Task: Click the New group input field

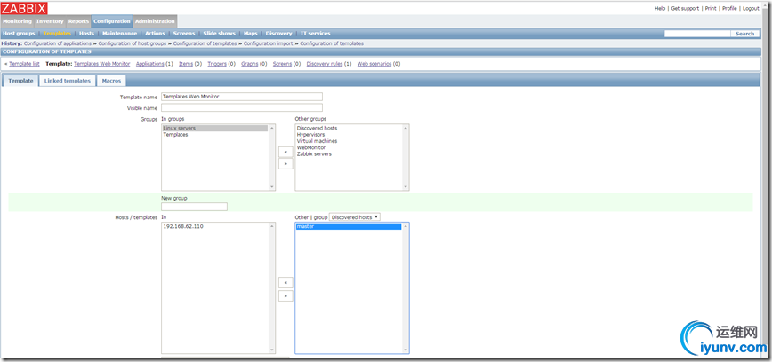Action: [x=194, y=207]
